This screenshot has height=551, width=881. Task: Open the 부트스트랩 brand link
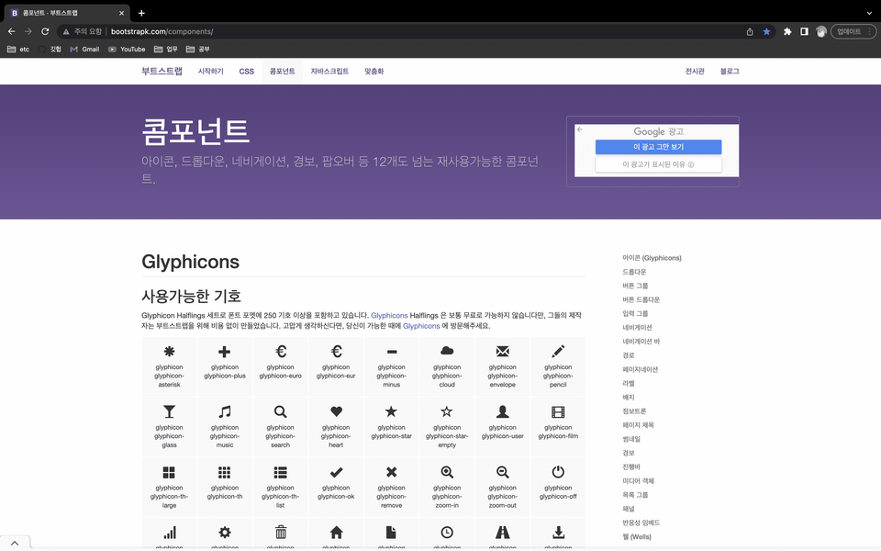(x=162, y=71)
